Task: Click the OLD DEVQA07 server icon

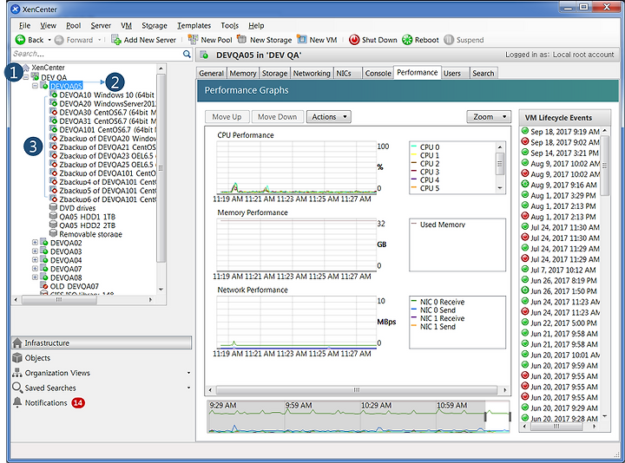Action: point(44,286)
